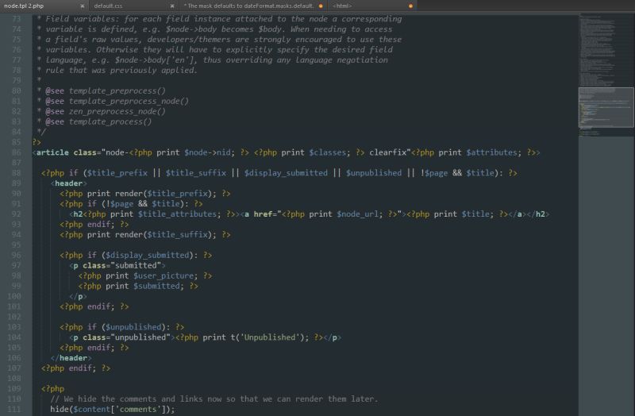Click line number 109 in the gutter
The height and width of the screenshot is (416, 635).
(14, 388)
